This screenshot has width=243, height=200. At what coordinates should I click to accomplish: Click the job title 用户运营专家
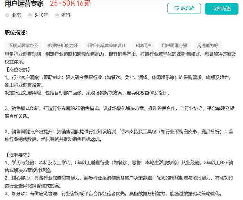24,3
